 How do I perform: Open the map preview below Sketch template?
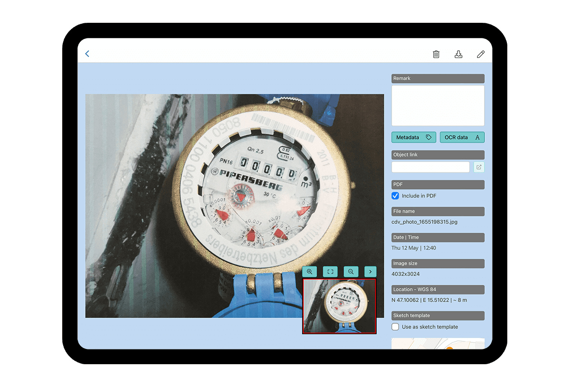pos(438,343)
